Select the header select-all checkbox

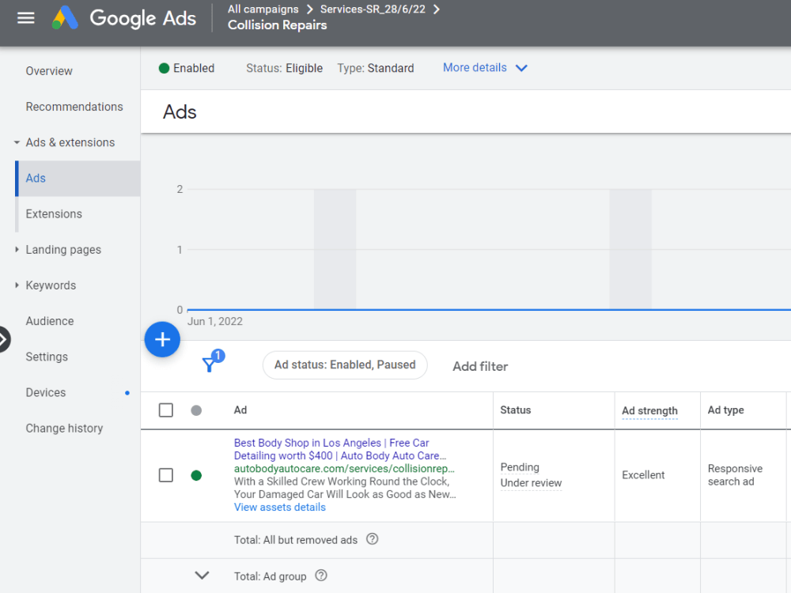click(x=166, y=410)
